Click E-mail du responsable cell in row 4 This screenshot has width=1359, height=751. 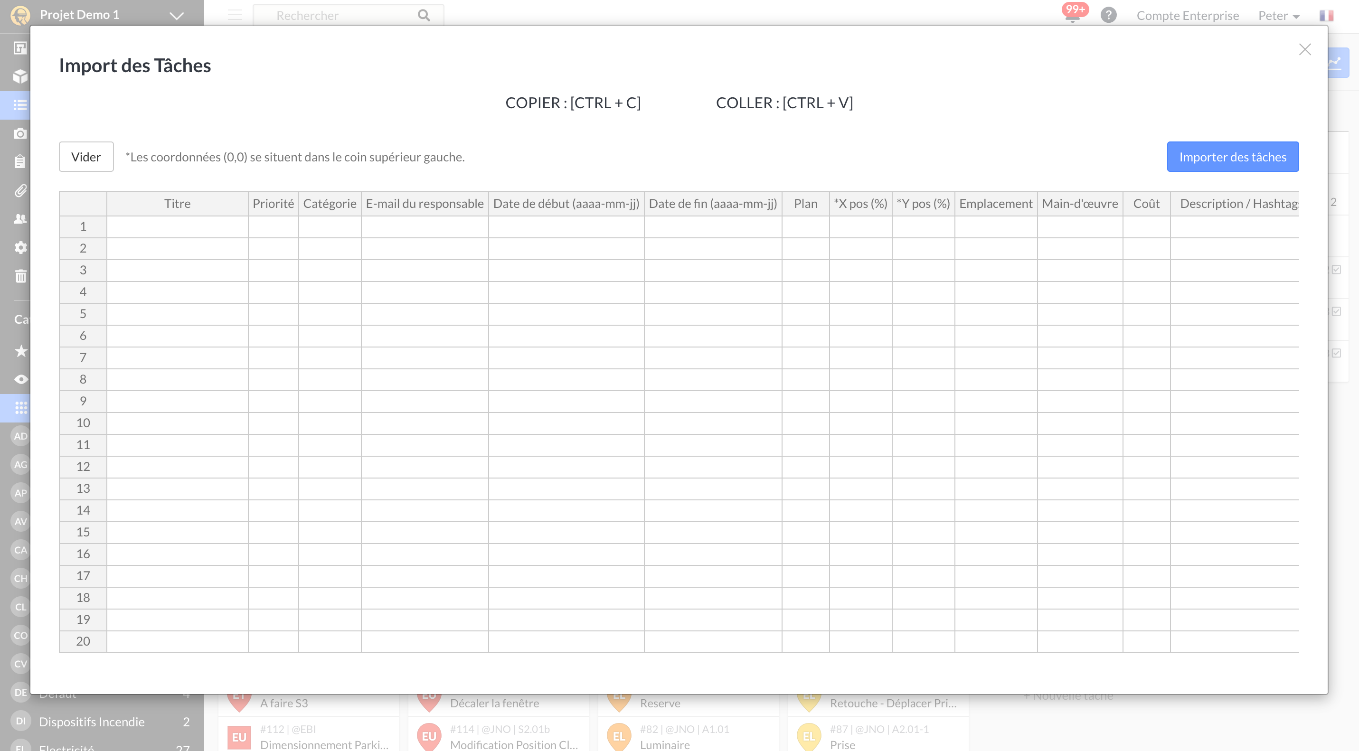[x=425, y=292]
